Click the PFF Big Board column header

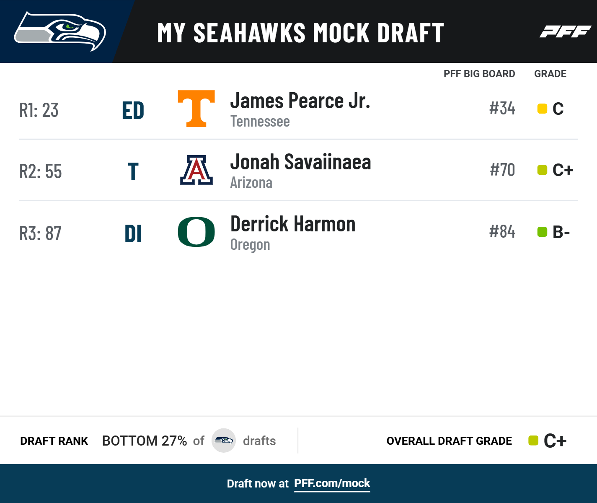479,74
